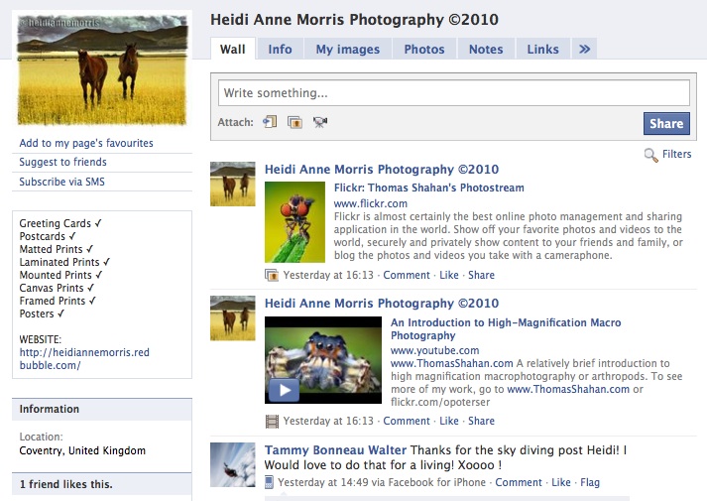Click the 'Greeting Cards ✓' line
Viewport: 707px width, 501px height.
[x=60, y=223]
